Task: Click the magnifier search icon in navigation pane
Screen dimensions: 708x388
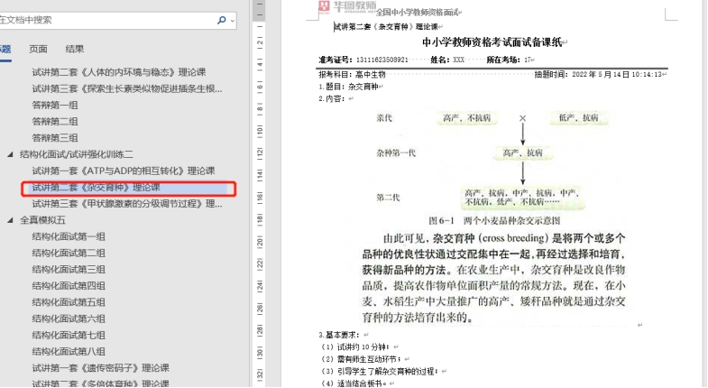Action: pyautogui.click(x=221, y=19)
